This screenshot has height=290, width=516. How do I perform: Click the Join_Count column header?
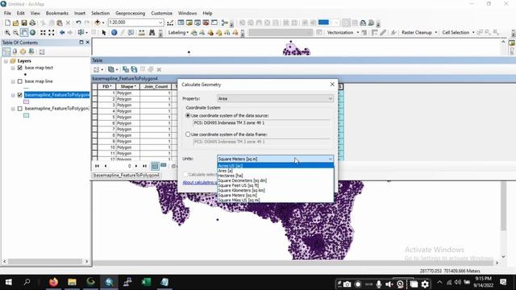tap(156, 86)
